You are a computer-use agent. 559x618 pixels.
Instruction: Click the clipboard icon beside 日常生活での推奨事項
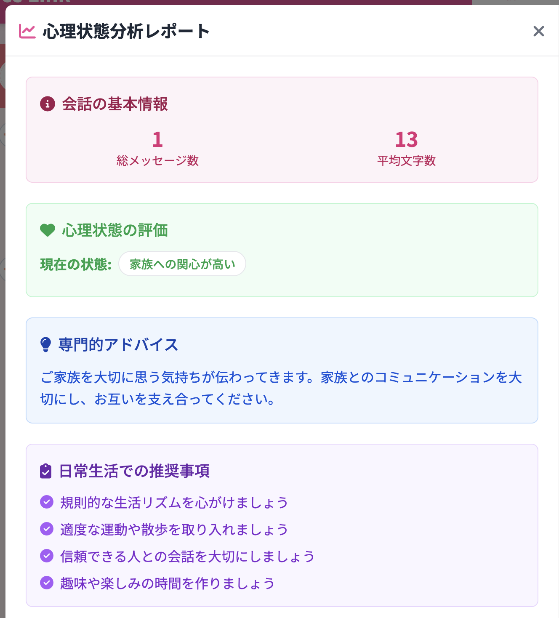pos(46,471)
